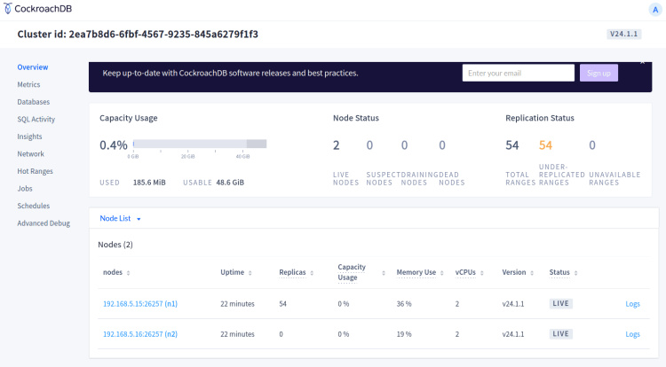This screenshot has width=666, height=367.
Task: View Logs for node n2
Action: (632, 334)
